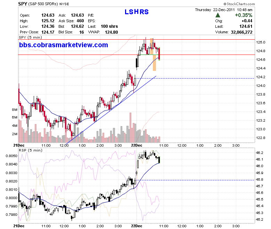Click the 45.8 RSP axis label
The image size is (271, 229).
coord(260,180)
